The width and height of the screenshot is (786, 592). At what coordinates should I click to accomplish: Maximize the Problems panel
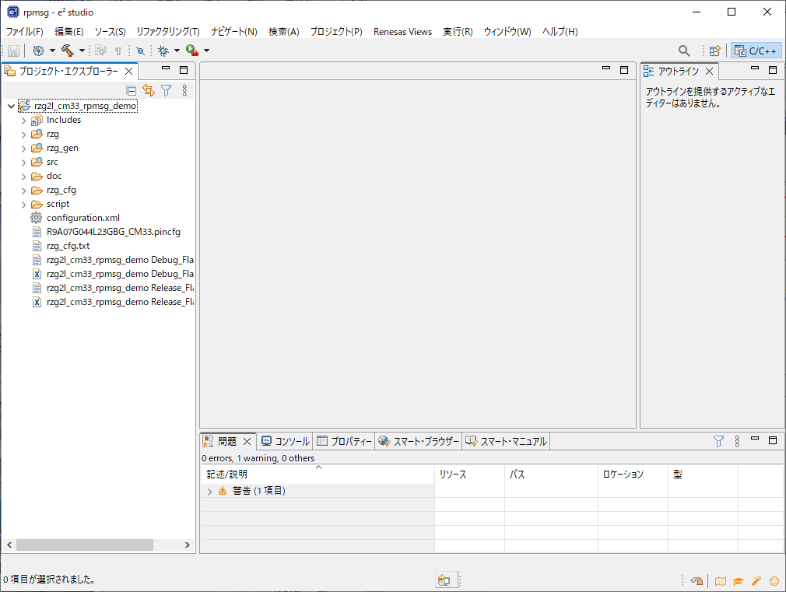773,440
